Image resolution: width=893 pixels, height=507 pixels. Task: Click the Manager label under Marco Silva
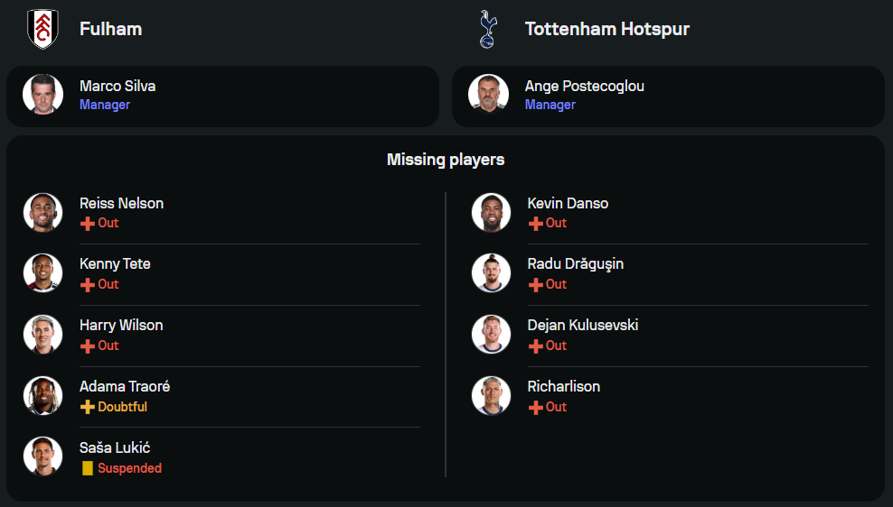tap(105, 105)
